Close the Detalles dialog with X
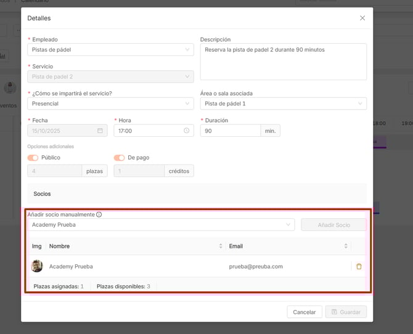 362,18
